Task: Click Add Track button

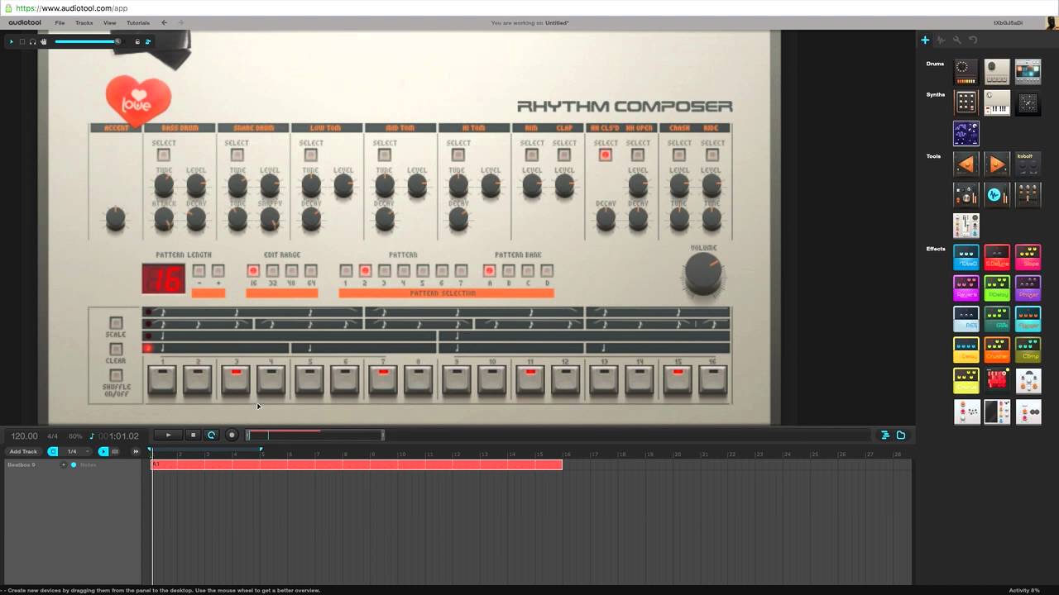Action: coord(23,451)
